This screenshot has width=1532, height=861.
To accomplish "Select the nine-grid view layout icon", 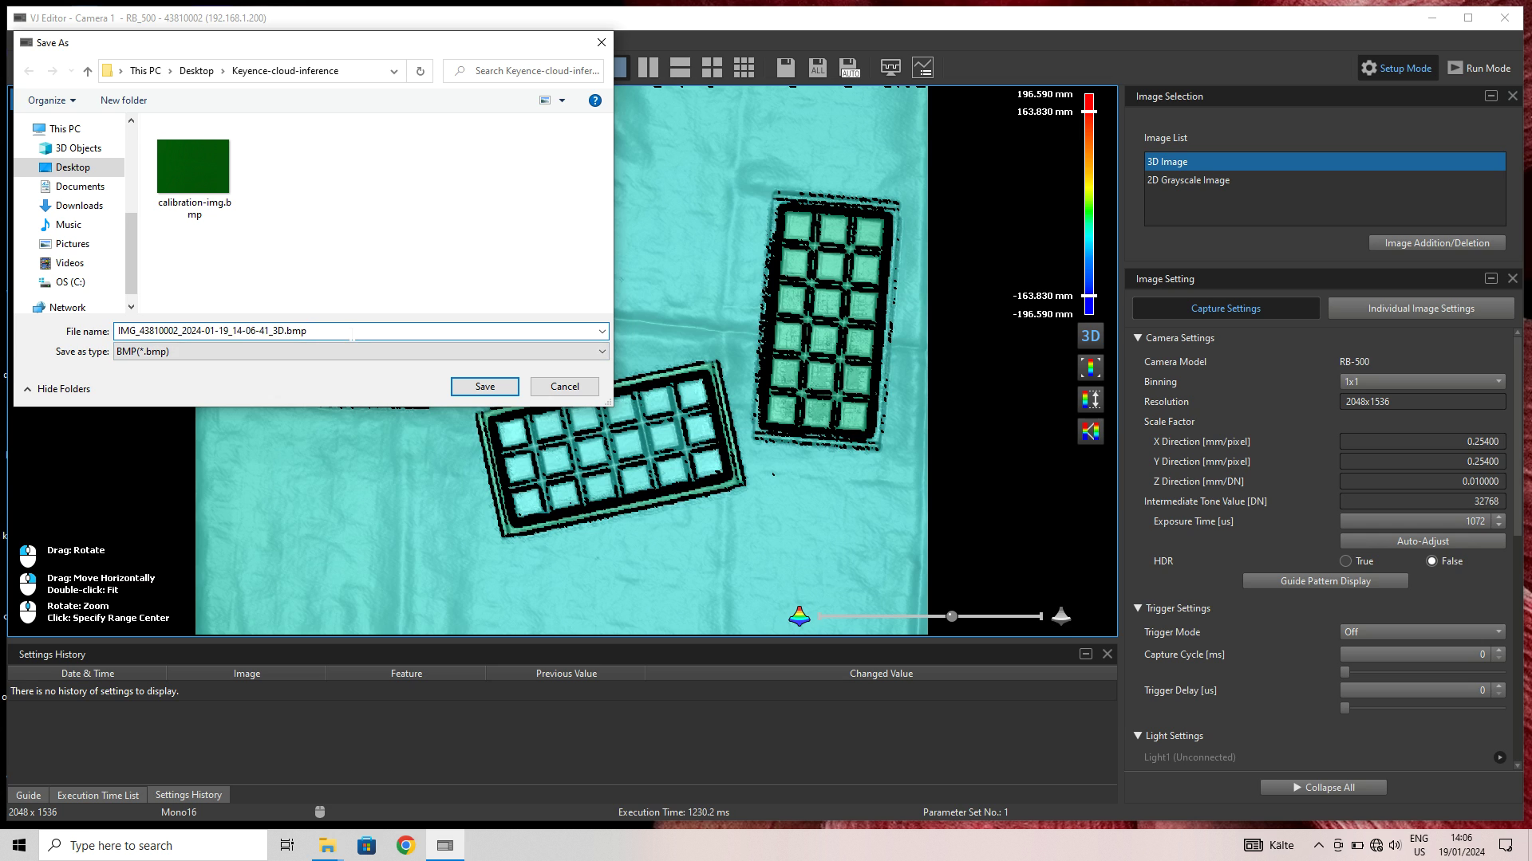I will 744,68.
